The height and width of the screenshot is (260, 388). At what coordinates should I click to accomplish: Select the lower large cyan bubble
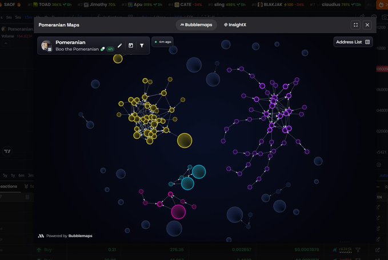[187, 183]
